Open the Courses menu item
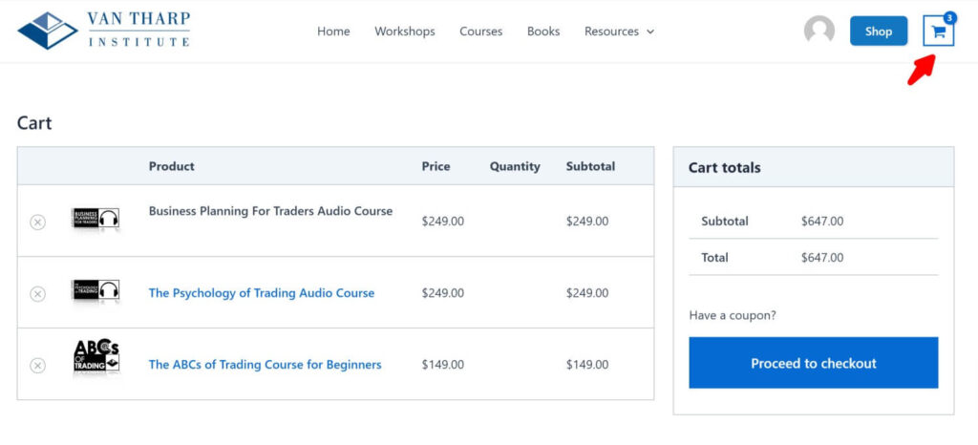This screenshot has width=978, height=445. click(x=481, y=32)
